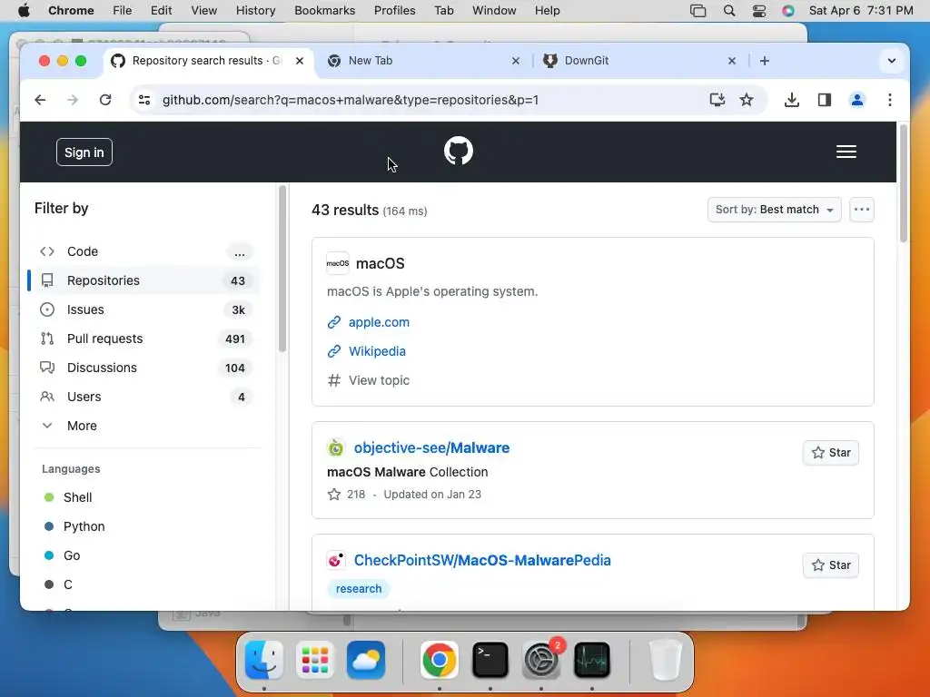Image resolution: width=930 pixels, height=697 pixels.
Task: Switch to the New Tab tab
Action: click(421, 61)
